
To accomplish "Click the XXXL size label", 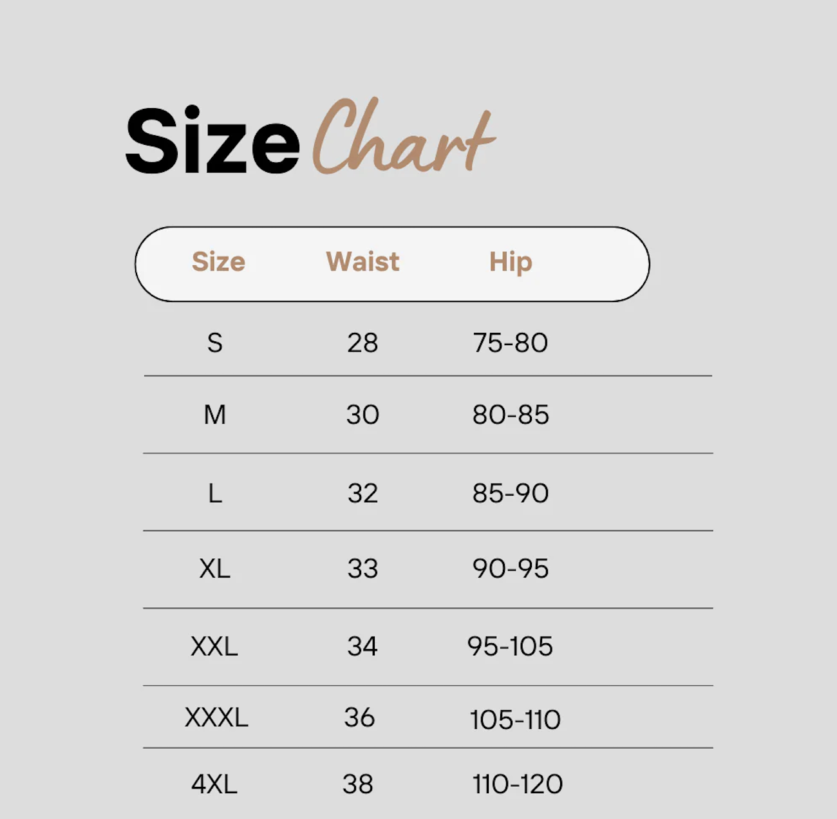I will tap(216, 717).
